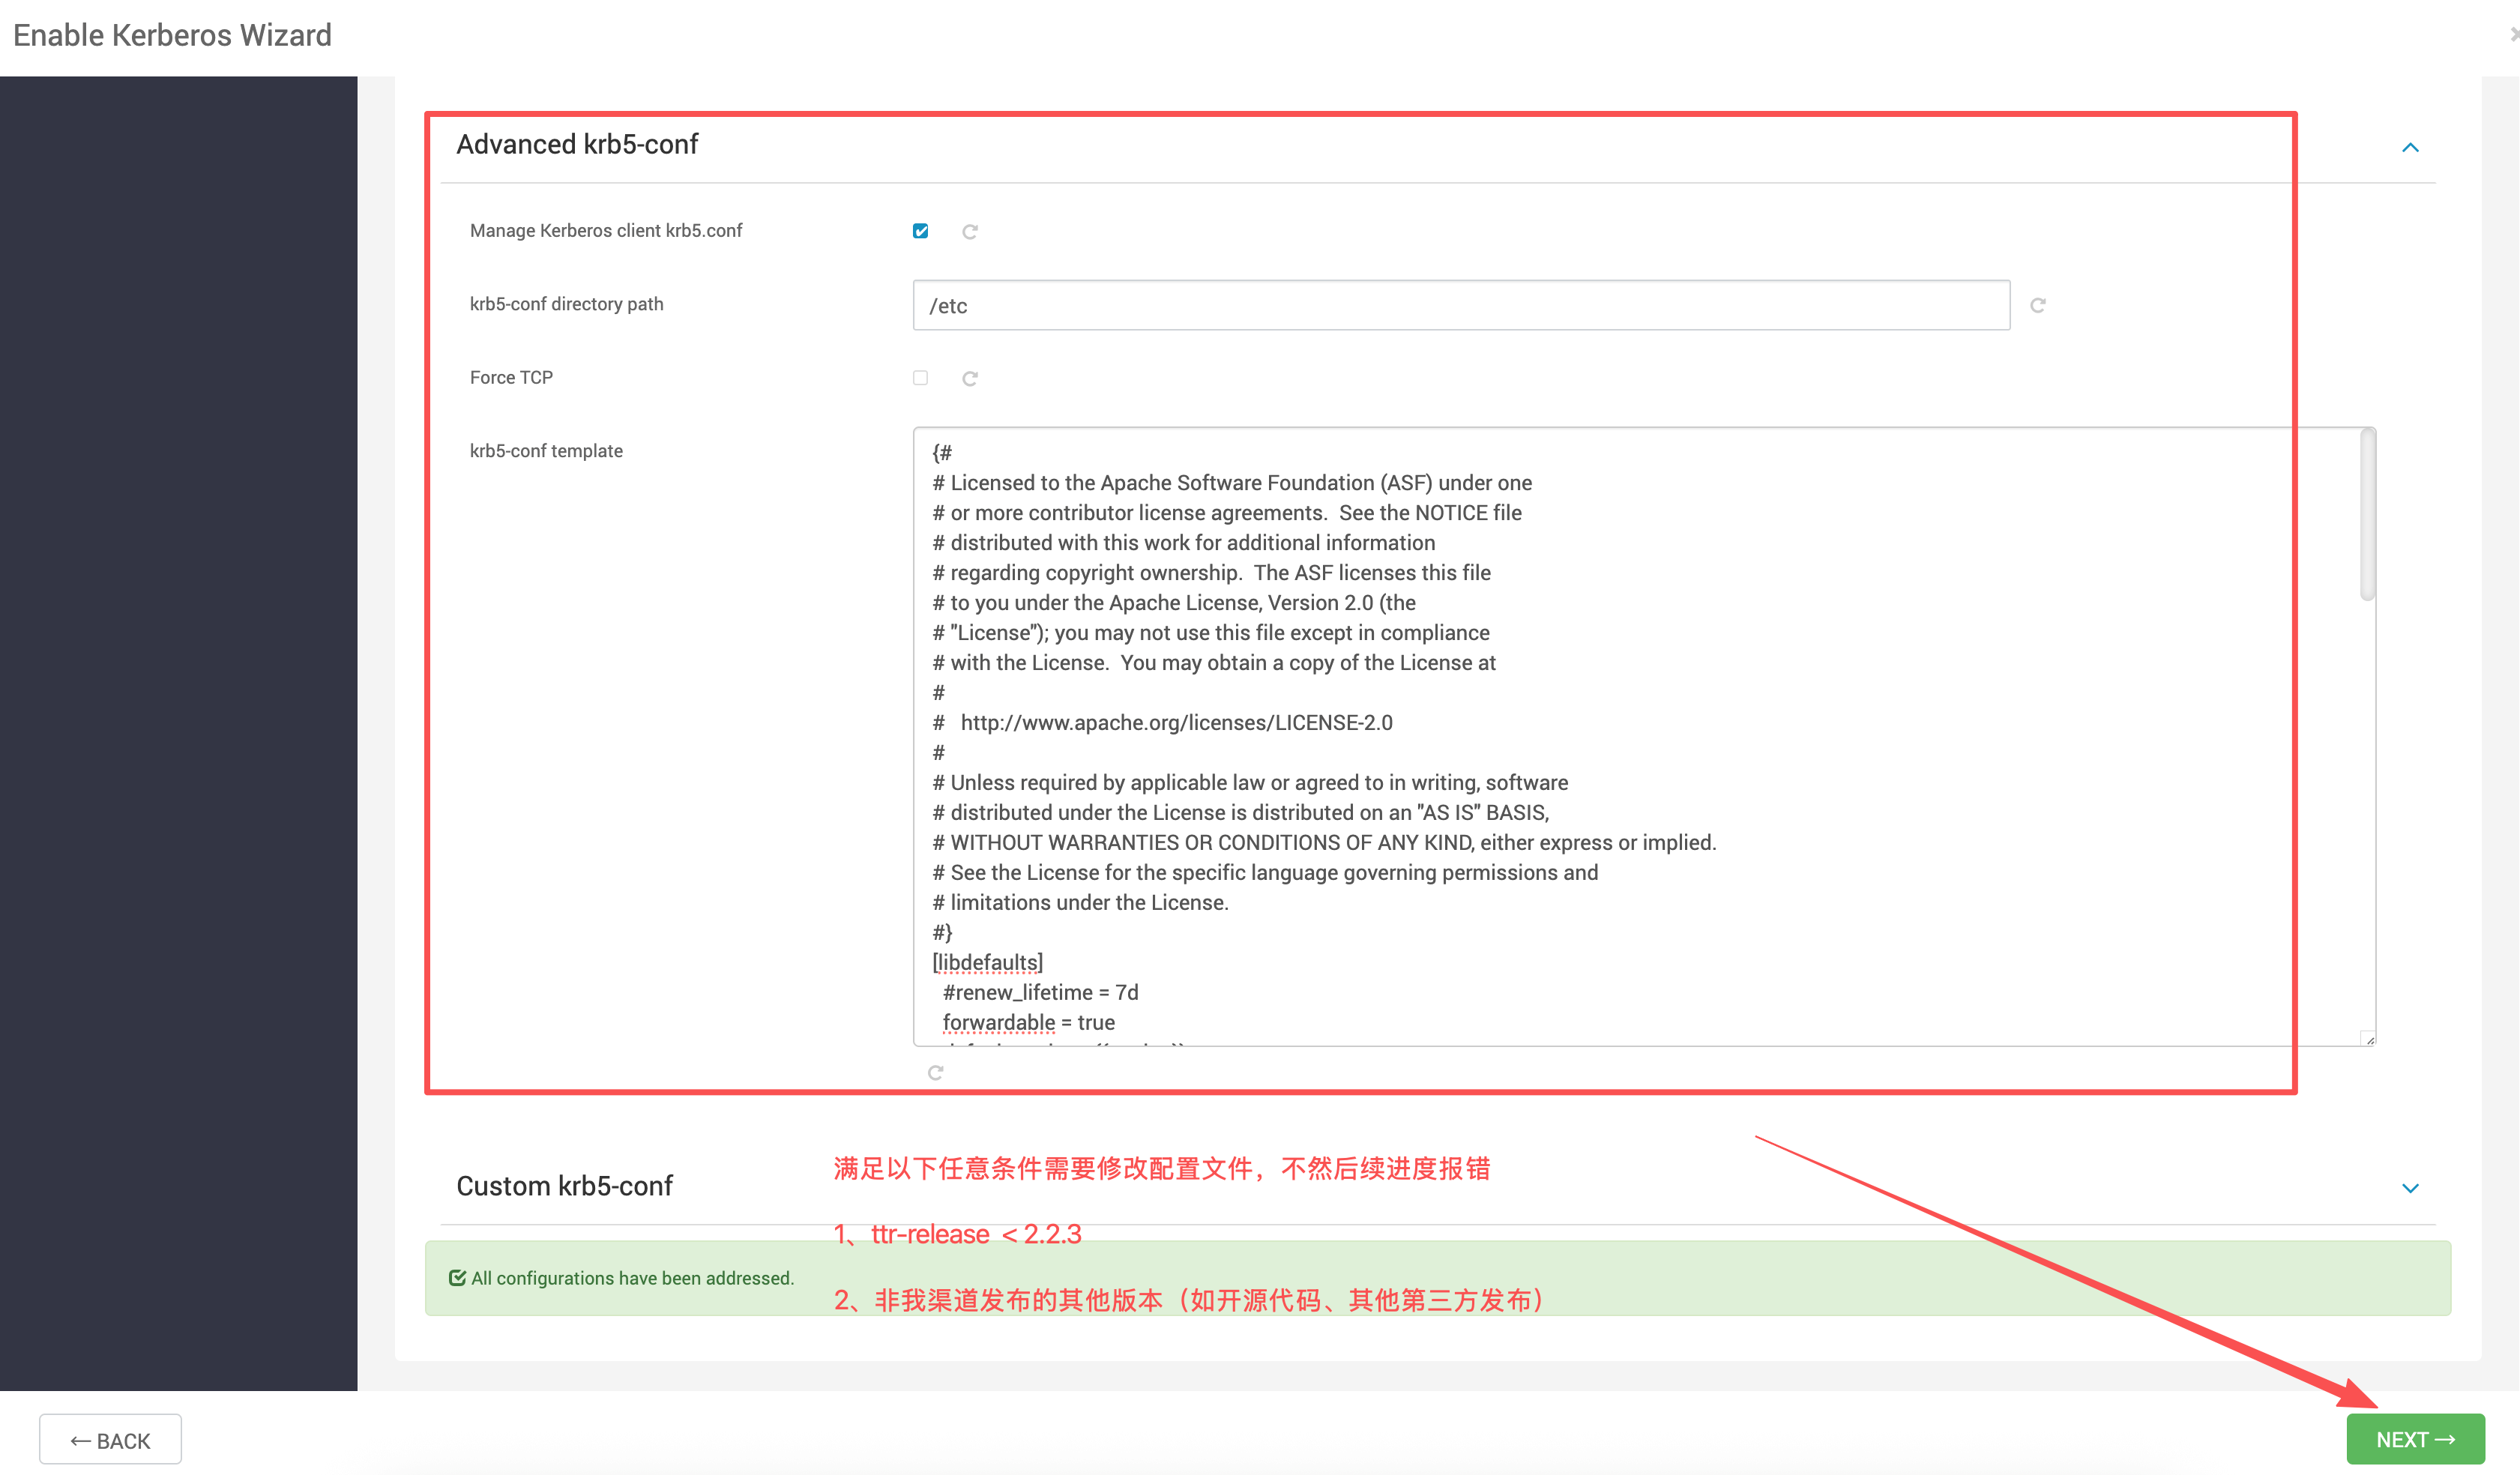Click the Enable Kerberos Wizard title
2520x1475 pixels.
tap(172, 35)
